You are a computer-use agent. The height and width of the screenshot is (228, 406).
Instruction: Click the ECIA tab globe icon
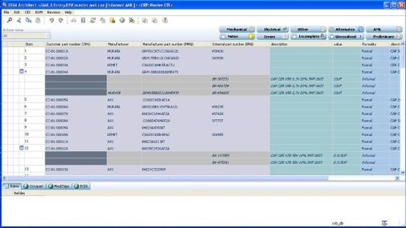click(77, 186)
